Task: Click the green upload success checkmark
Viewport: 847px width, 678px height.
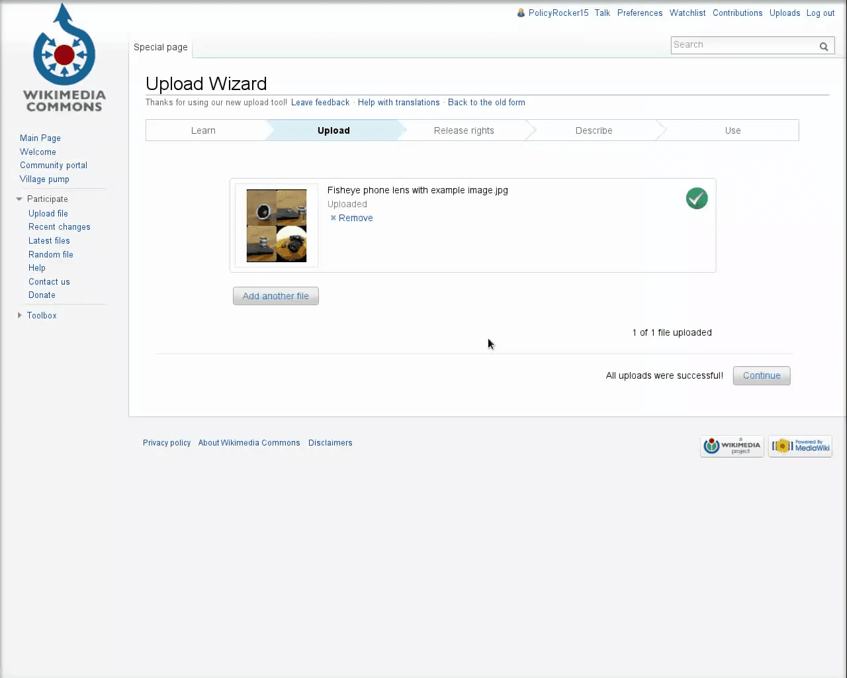Action: [x=697, y=198]
